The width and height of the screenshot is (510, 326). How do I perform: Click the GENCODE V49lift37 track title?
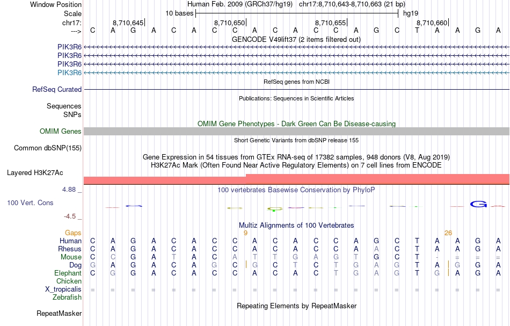pyautogui.click(x=296, y=39)
